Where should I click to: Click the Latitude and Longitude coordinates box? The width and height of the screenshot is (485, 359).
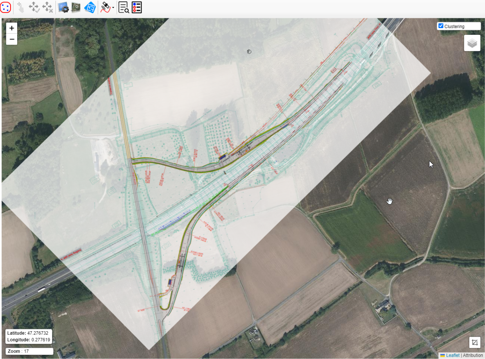coord(29,336)
